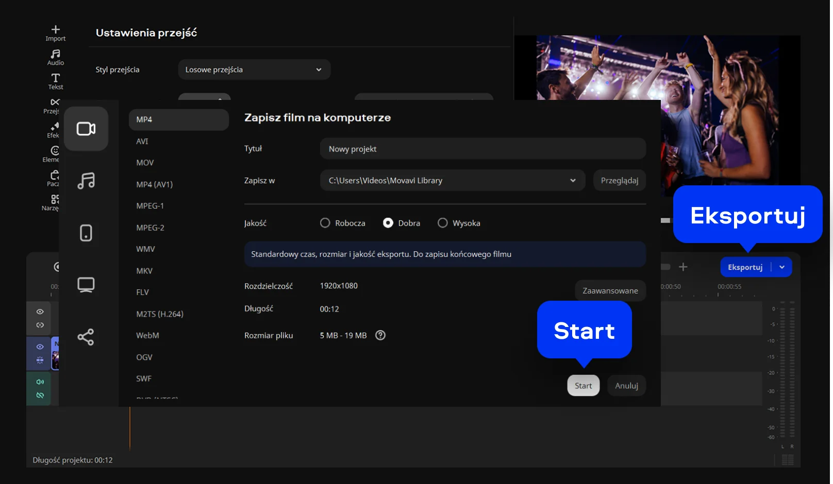Select Wysoka quality option
Image resolution: width=833 pixels, height=484 pixels.
443,223
